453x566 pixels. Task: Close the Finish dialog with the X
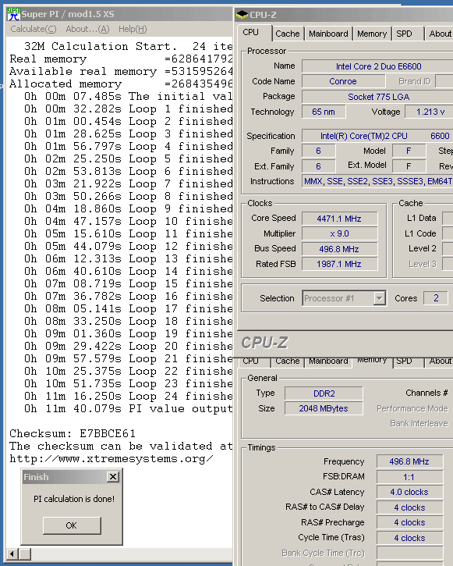[113, 477]
